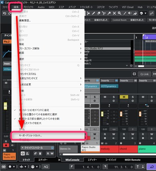
Task: Click the right locator flag icon
Action: (x=105, y=167)
